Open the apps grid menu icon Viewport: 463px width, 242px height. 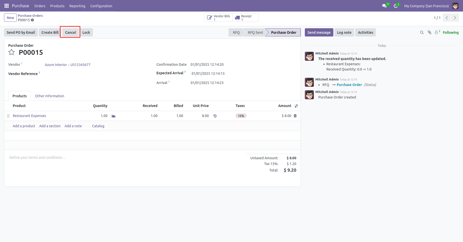click(7, 6)
